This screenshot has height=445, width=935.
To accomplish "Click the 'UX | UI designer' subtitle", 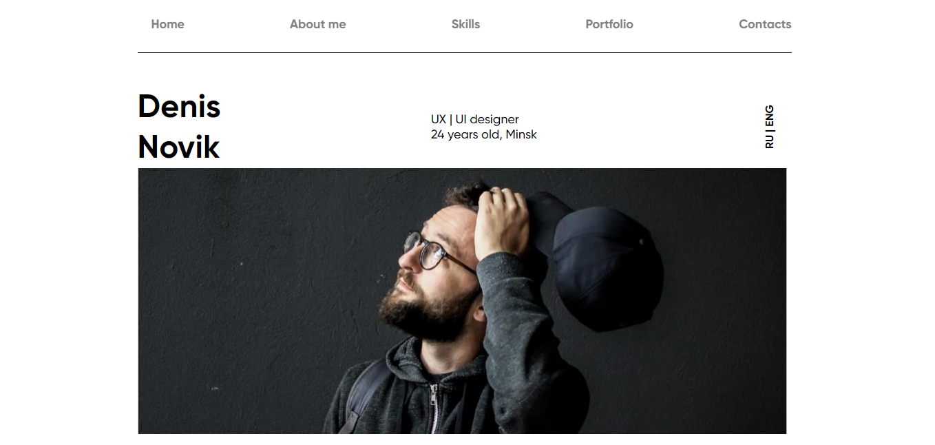I will [x=474, y=119].
